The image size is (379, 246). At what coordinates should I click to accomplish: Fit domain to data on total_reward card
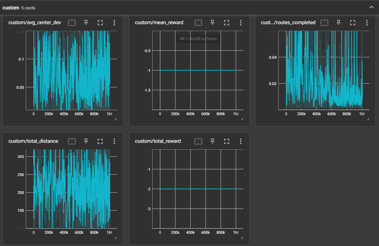coord(198,141)
